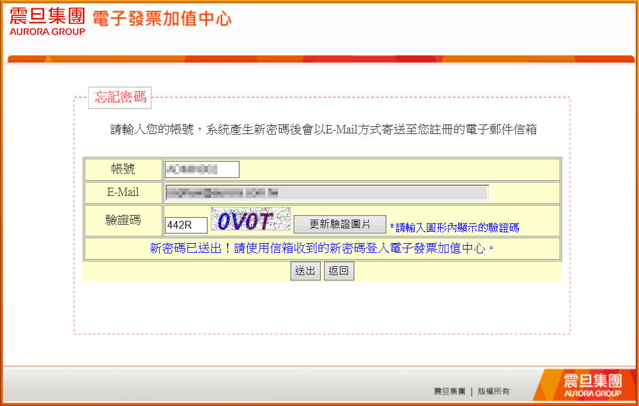Click the CAPTCHA image showing 0V0T

click(250, 220)
